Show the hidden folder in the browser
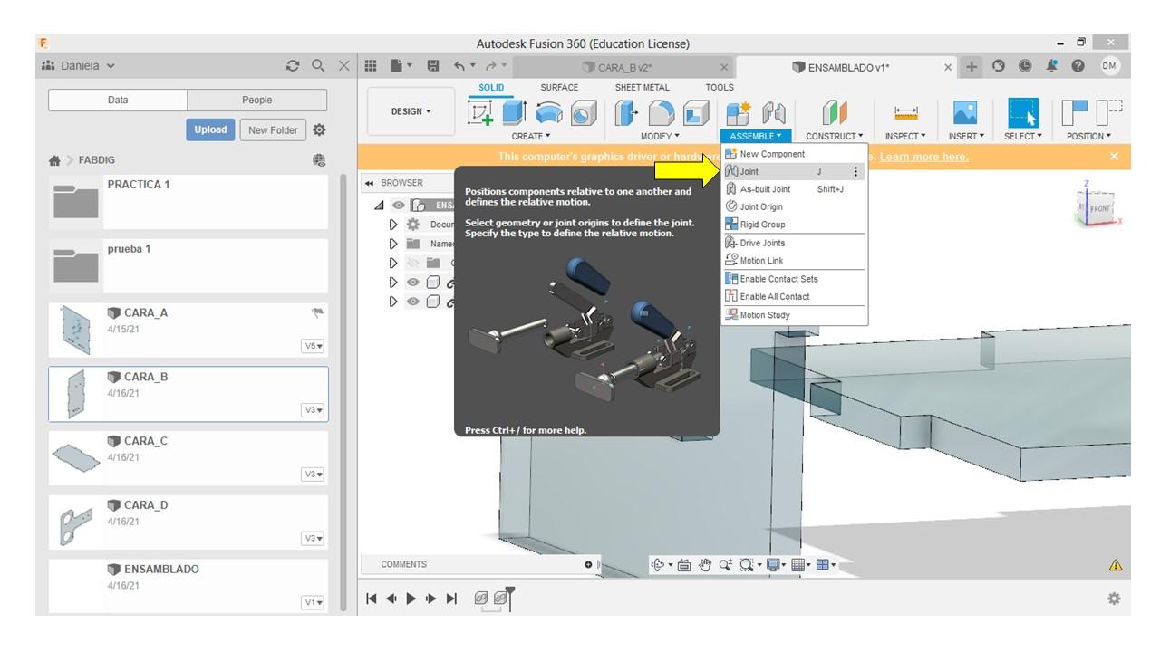 [413, 264]
